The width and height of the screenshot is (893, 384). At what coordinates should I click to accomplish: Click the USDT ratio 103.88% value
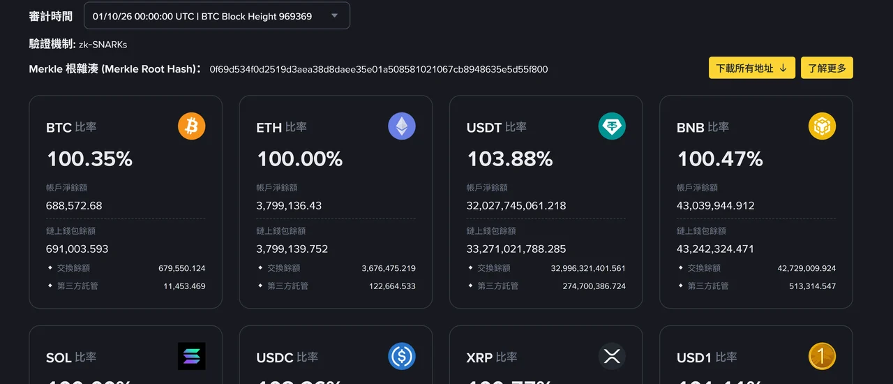coord(510,159)
